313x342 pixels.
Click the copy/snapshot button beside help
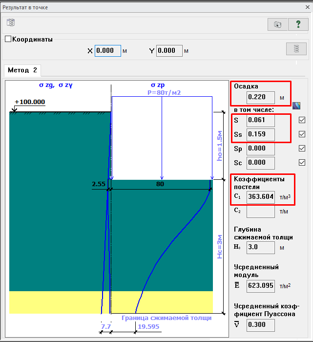point(278,24)
